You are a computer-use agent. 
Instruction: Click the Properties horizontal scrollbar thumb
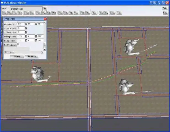pyautogui.click(x=10, y=52)
